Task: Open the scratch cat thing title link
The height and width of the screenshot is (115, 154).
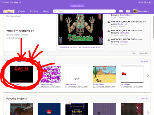Action: [45, 84]
